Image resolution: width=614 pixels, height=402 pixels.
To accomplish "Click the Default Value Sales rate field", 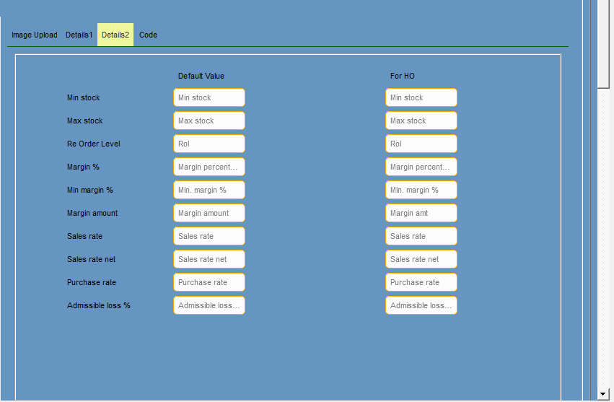I will (x=209, y=236).
